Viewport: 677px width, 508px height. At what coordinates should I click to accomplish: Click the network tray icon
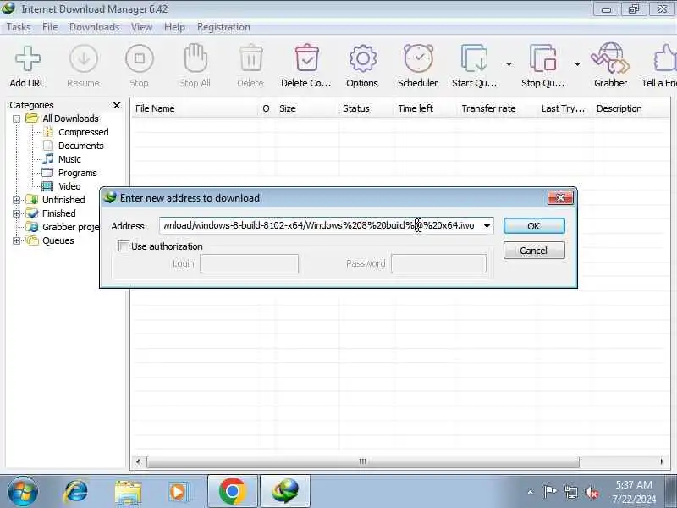point(570,492)
